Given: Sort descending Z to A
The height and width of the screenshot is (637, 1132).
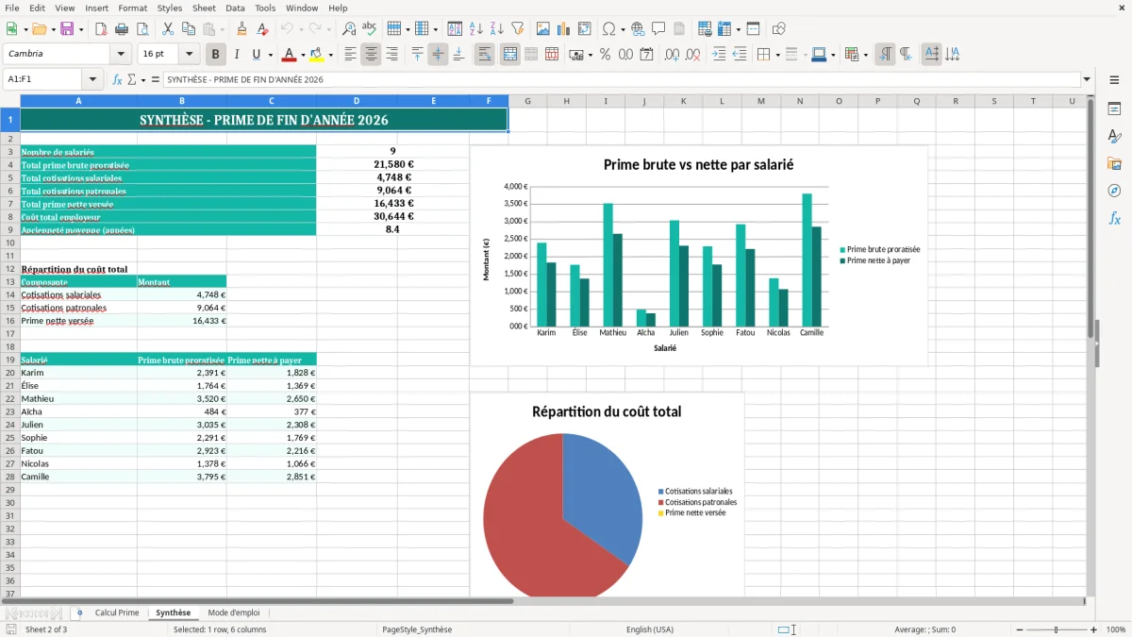Looking at the screenshot, I should [x=496, y=29].
